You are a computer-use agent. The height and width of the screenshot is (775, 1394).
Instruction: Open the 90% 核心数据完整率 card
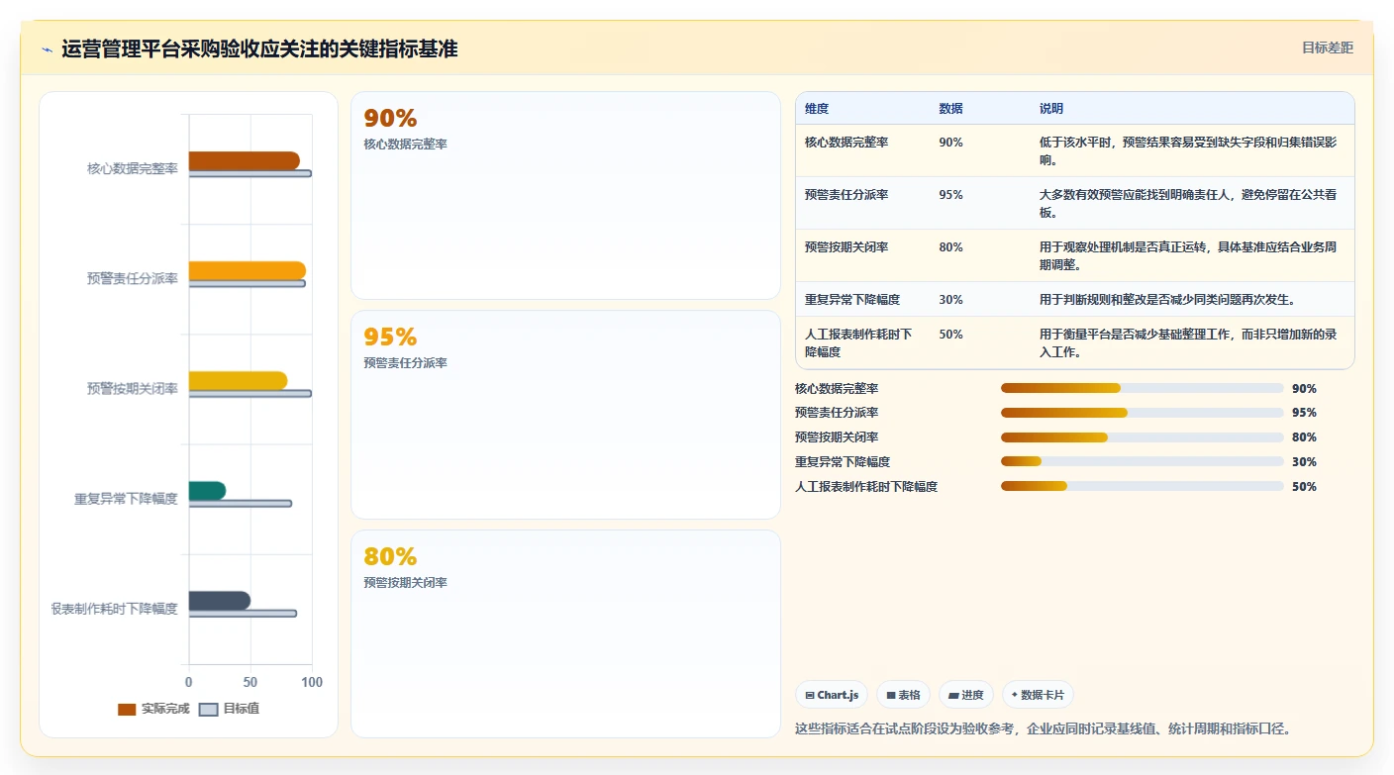(x=565, y=195)
